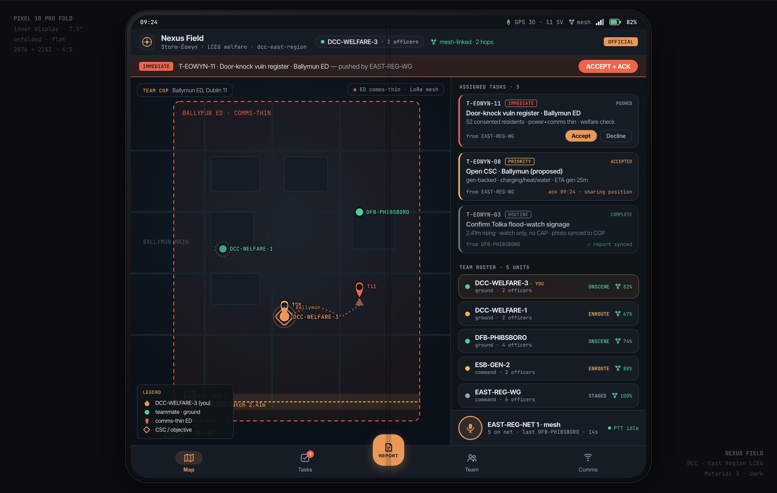Select DCC-WELFARE-3 YOU roster row
Viewport: 777px width, 493px height.
[x=549, y=286]
